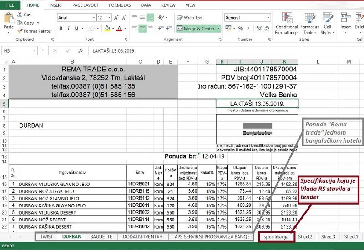Open the Sheet2 tab
This screenshot has width=364, height=250.
(305, 237)
